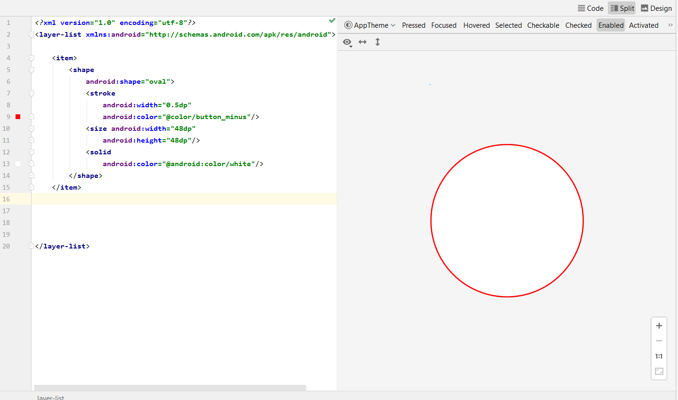Image resolution: width=678 pixels, height=400 pixels.
Task: Click the xmlns:android schema URL
Action: [x=238, y=34]
